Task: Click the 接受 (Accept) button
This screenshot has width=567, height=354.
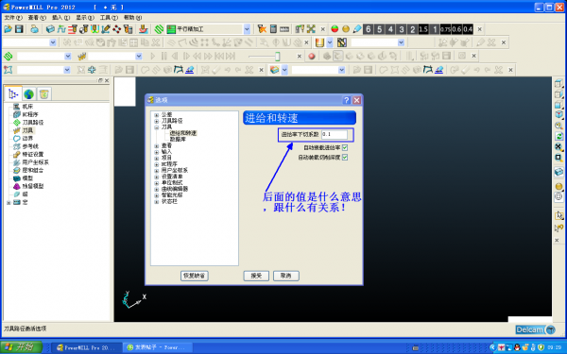Action: click(x=256, y=276)
